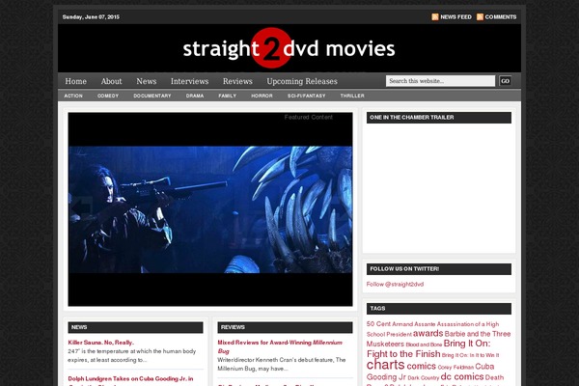Go to the Home menu item

[x=75, y=81]
